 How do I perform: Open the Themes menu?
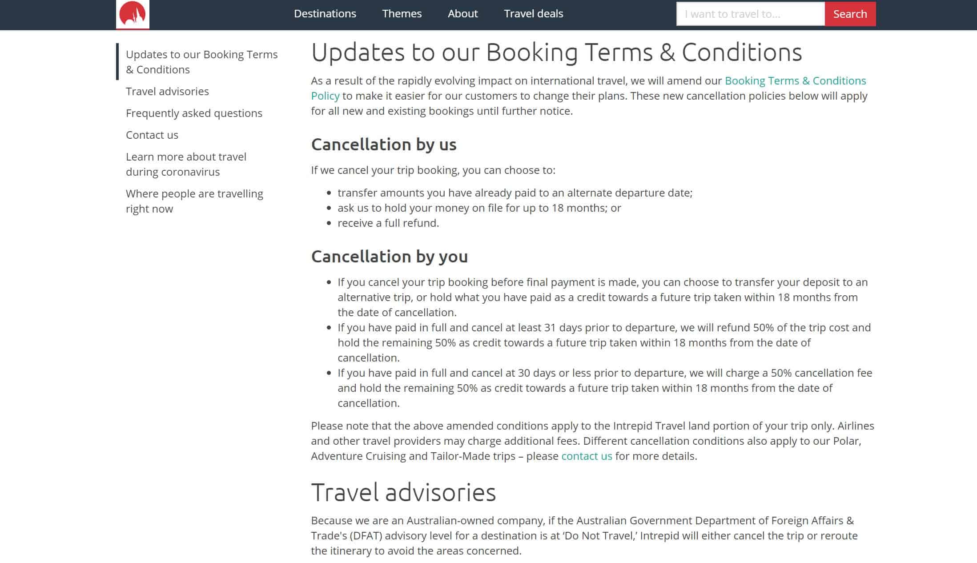402,14
